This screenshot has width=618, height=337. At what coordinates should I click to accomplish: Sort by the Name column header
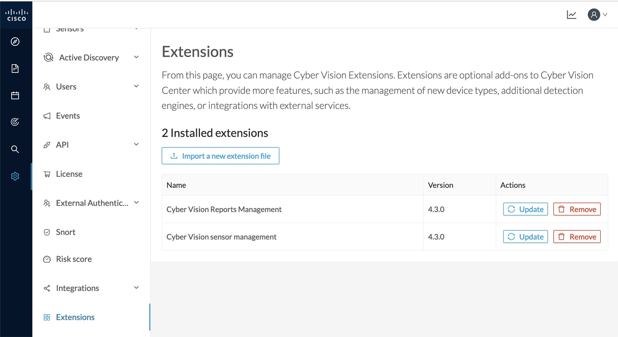176,185
